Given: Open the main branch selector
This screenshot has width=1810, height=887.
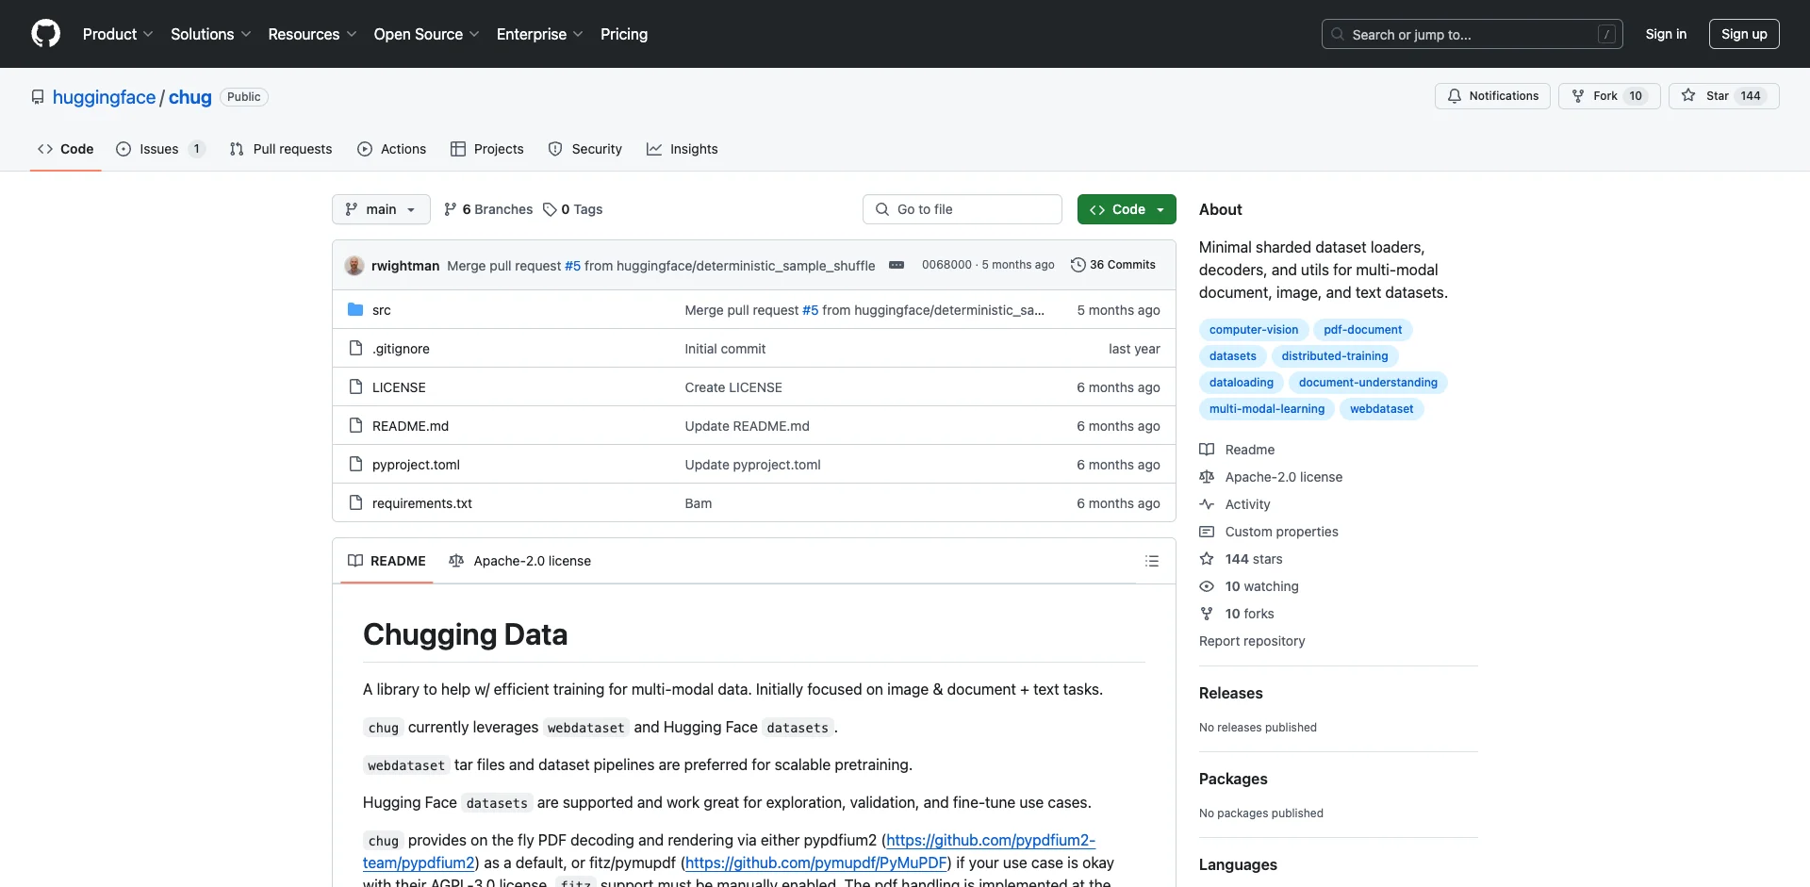Looking at the screenshot, I should point(381,209).
